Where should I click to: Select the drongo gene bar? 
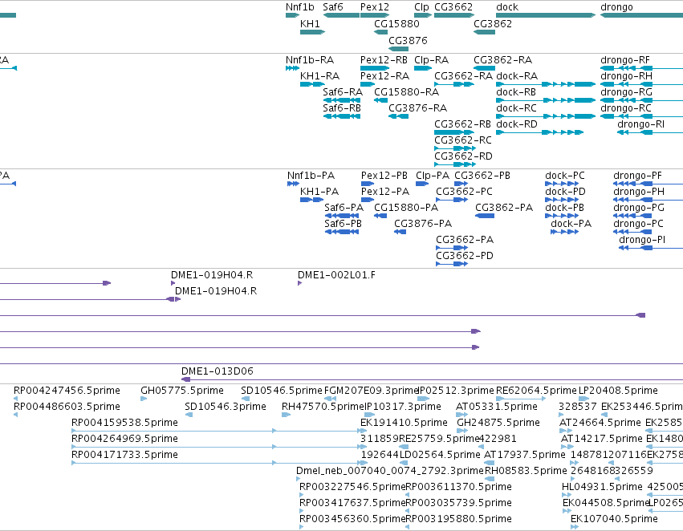[641, 16]
